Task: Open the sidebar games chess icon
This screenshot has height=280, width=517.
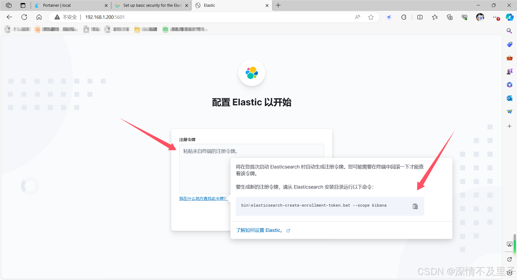Action: point(509,71)
